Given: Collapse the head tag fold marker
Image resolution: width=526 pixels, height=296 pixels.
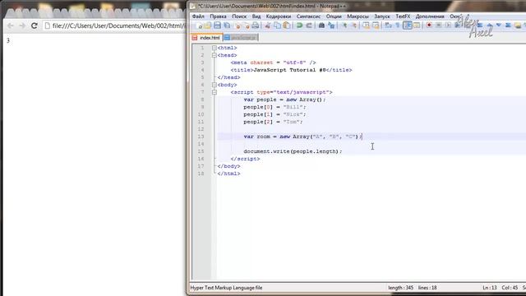Looking at the screenshot, I should [x=215, y=55].
